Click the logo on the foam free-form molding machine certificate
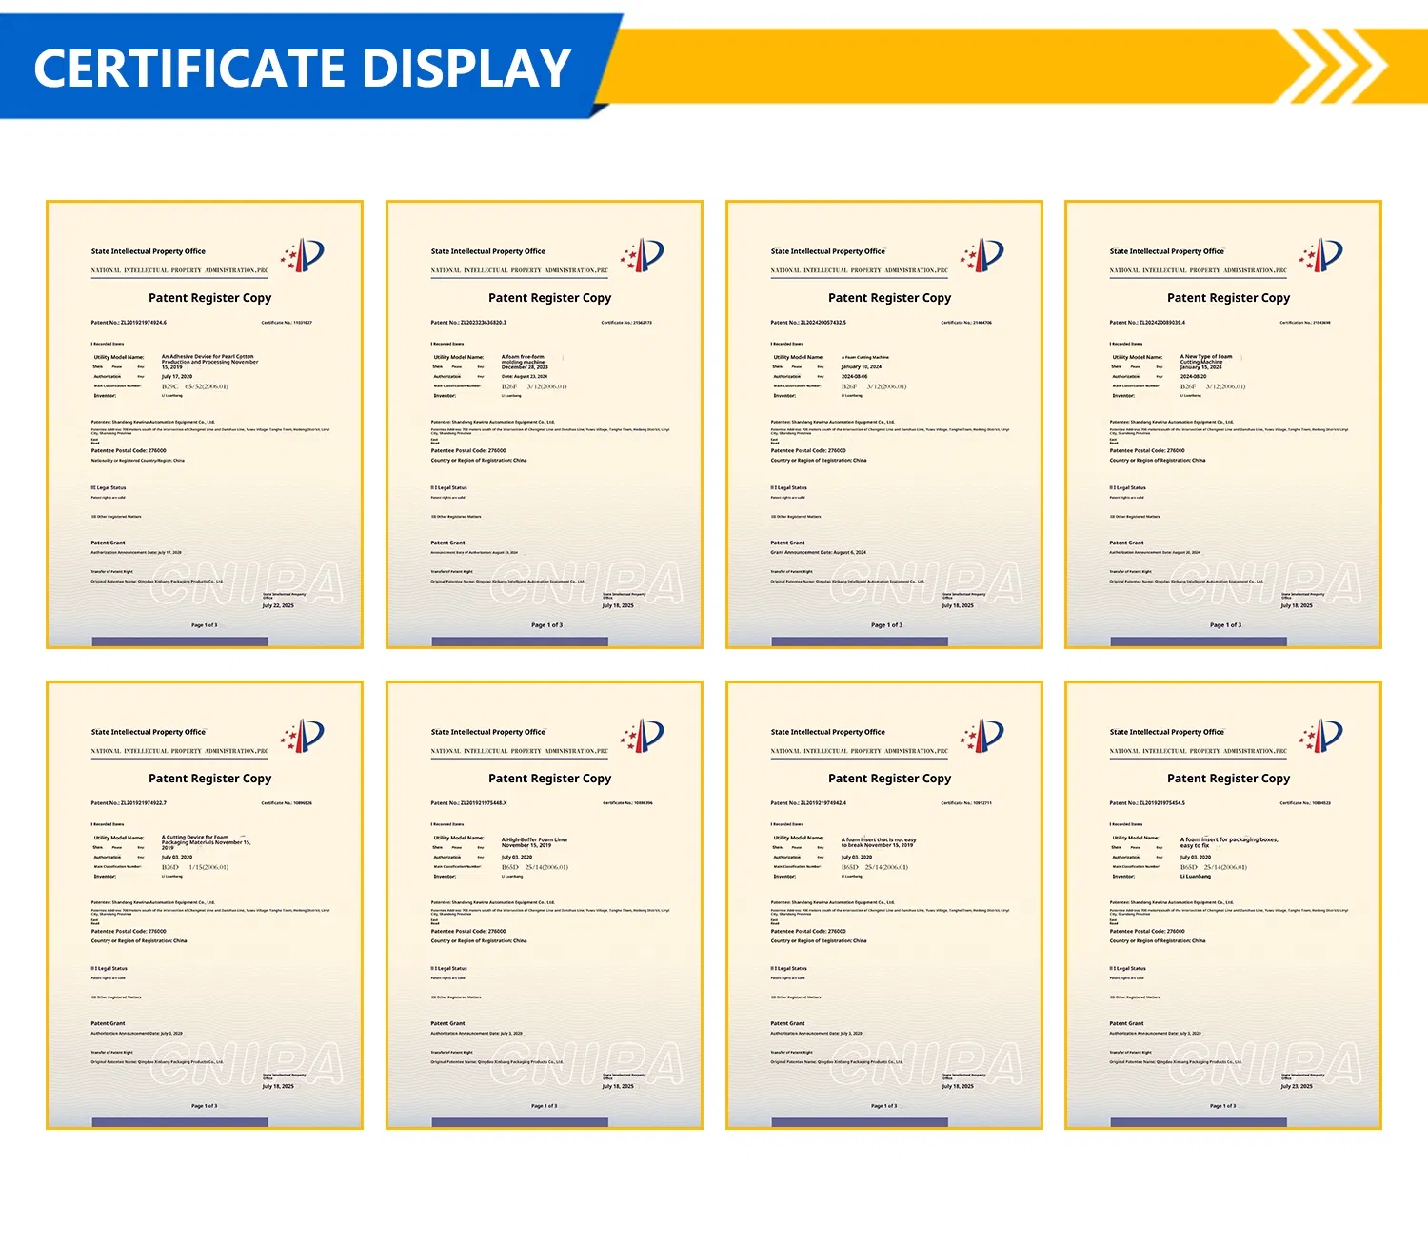Image resolution: width=1428 pixels, height=1244 pixels. [x=643, y=255]
